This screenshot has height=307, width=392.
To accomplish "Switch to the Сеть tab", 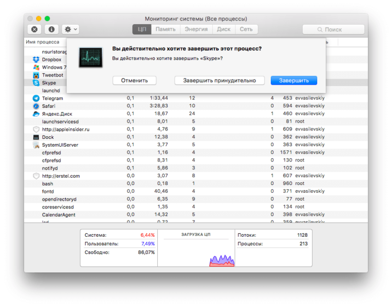I will click(x=246, y=29).
